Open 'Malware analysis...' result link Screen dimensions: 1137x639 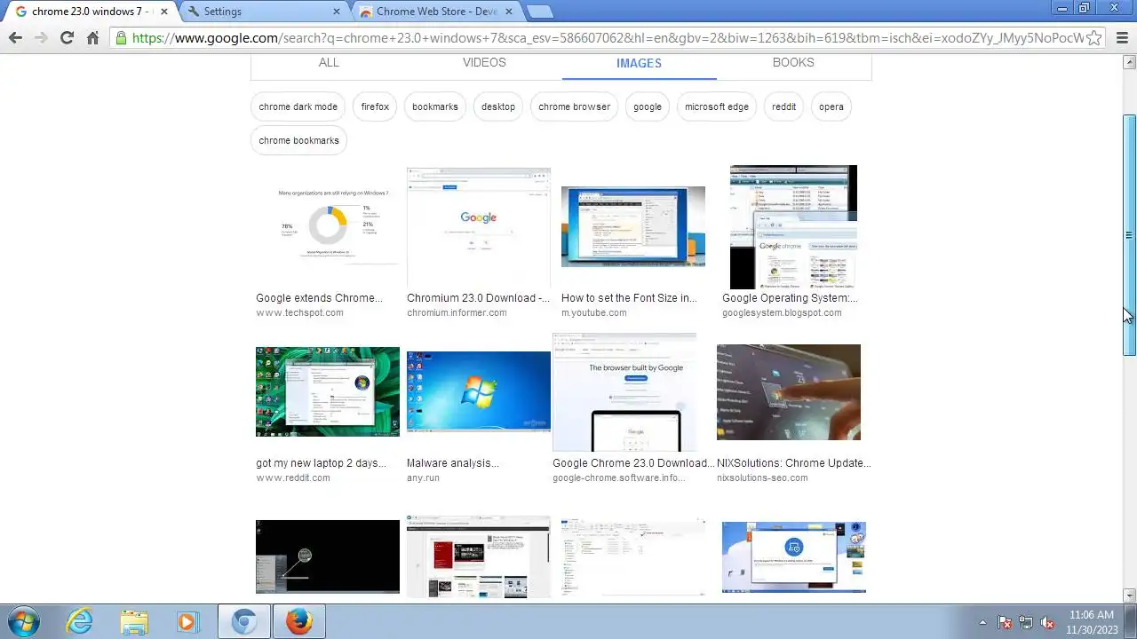point(453,463)
